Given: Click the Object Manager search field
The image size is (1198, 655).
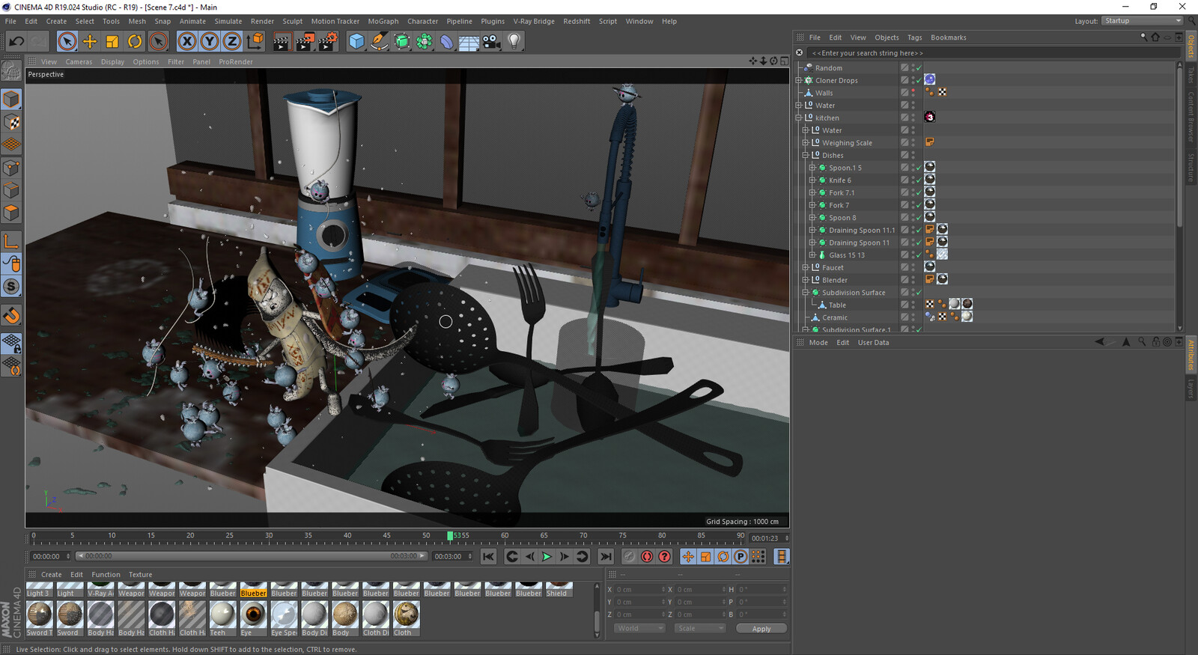Looking at the screenshot, I should click(x=993, y=53).
